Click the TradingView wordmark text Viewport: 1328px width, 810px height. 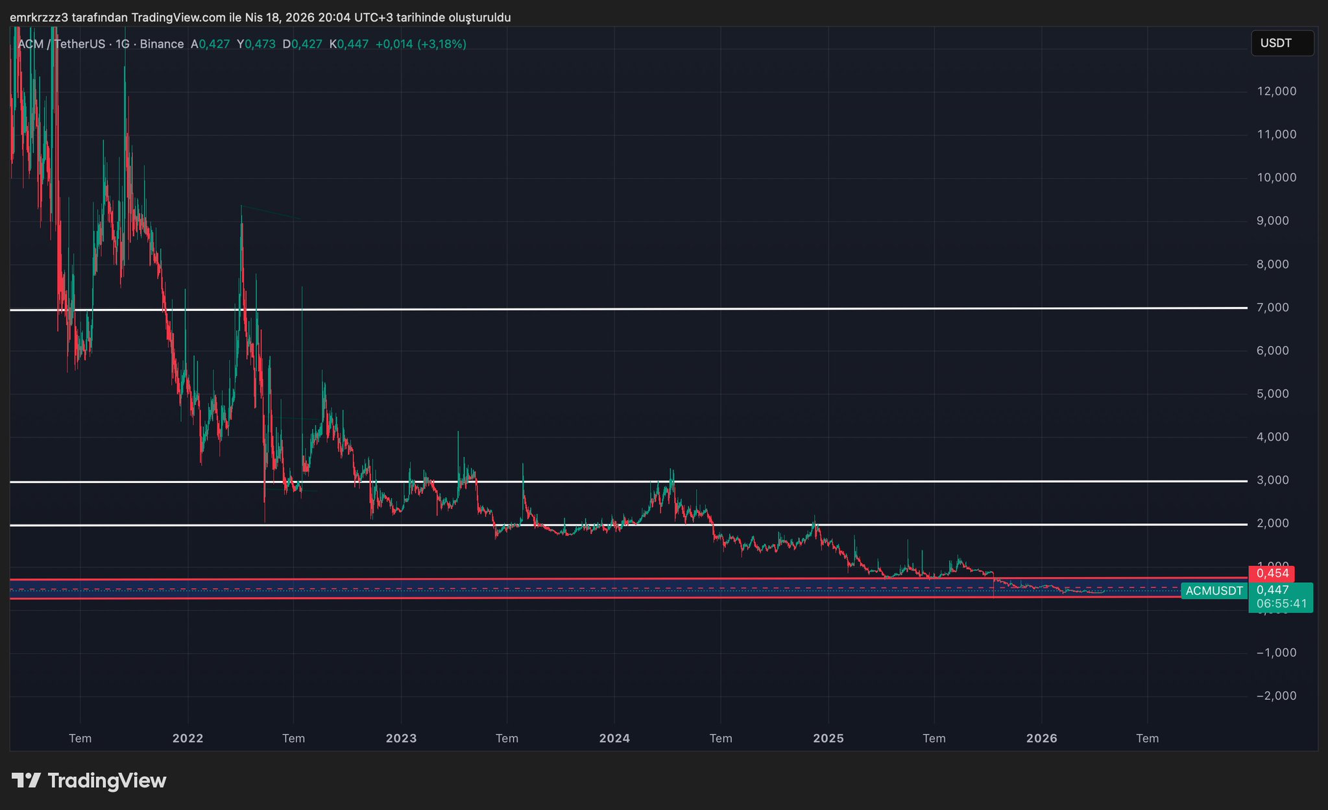point(107,780)
